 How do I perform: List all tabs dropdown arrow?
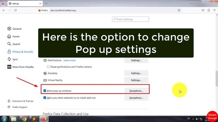click(192, 4)
